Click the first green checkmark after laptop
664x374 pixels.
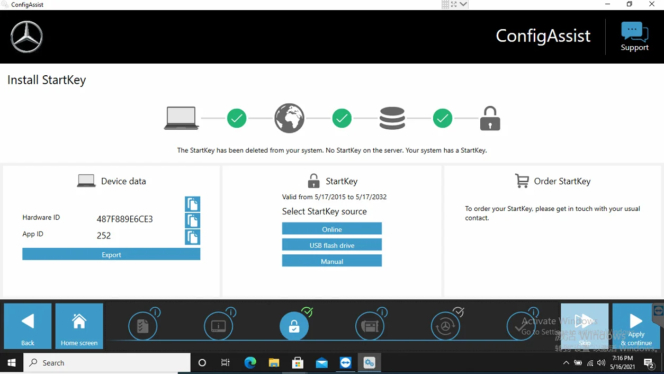[x=237, y=118]
